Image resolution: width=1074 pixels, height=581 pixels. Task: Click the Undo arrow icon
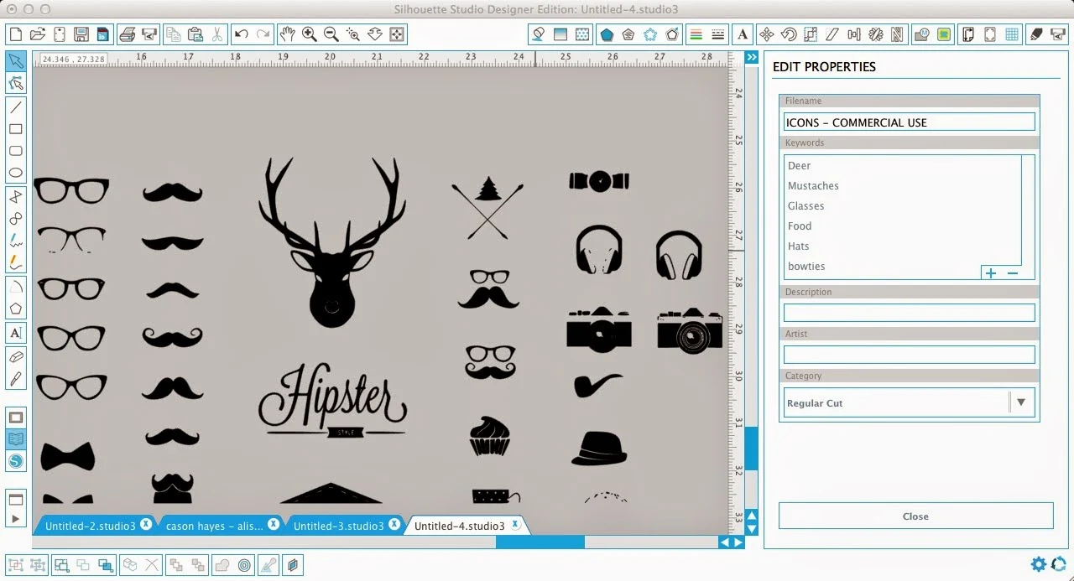pos(242,34)
